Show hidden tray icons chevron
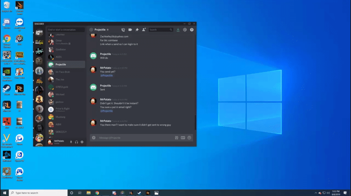351x196 pixels. pos(316,193)
